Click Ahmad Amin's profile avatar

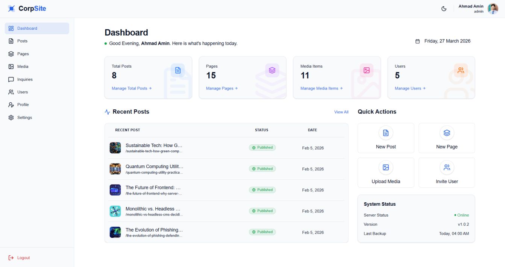coord(493,8)
